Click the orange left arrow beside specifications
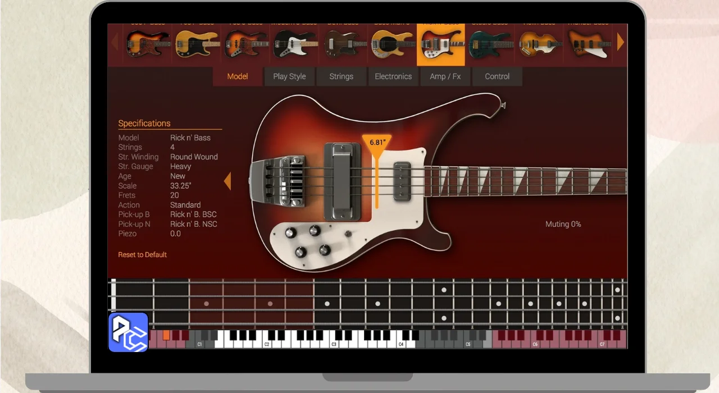Viewport: 719px width, 393px height. click(227, 181)
